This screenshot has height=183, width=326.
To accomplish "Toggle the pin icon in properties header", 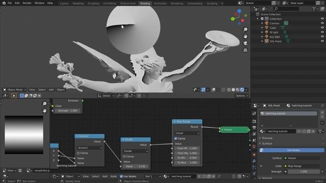I will [322, 105].
